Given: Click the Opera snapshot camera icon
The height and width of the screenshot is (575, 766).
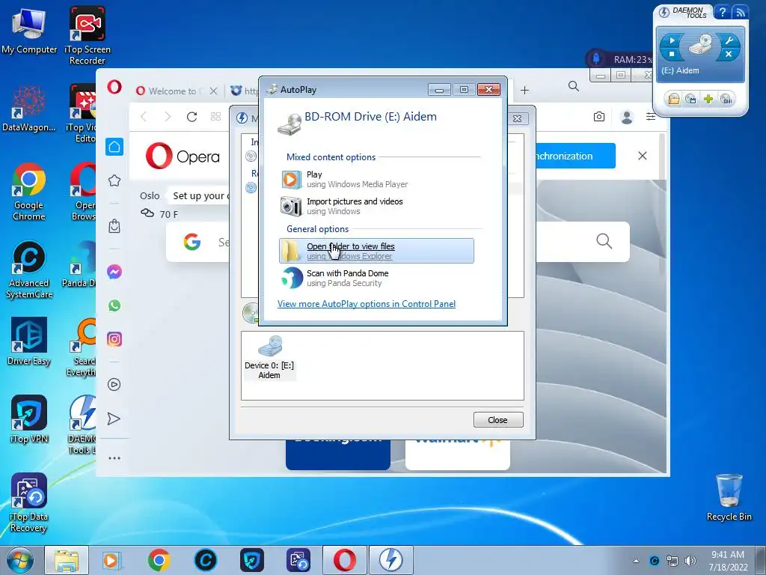Looking at the screenshot, I should click(599, 116).
